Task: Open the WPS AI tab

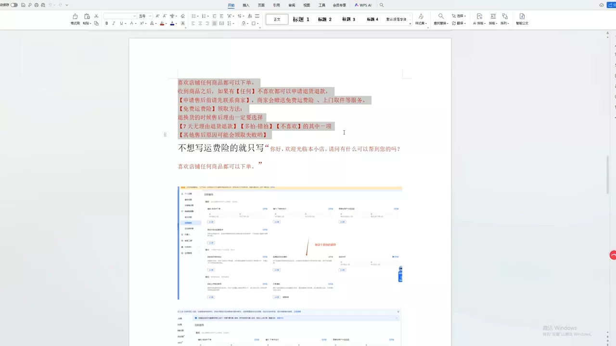Action: pyautogui.click(x=363, y=5)
